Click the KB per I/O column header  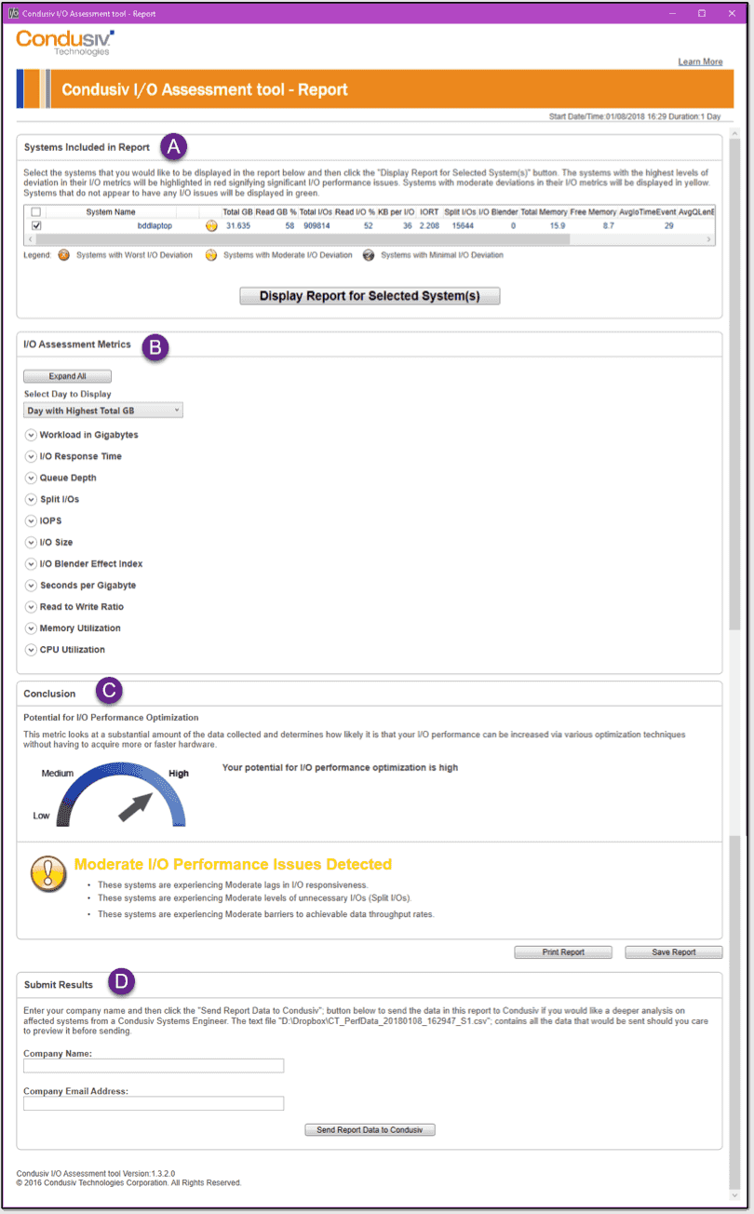(x=396, y=212)
